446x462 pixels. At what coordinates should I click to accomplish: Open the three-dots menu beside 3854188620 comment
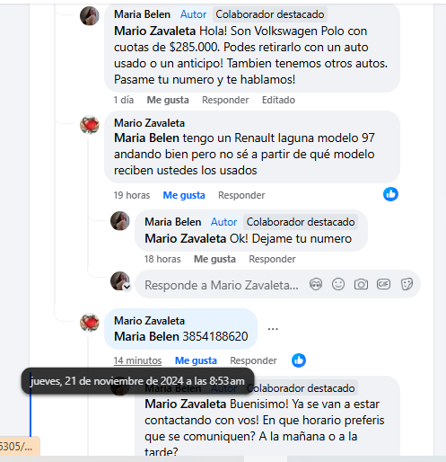click(x=273, y=329)
